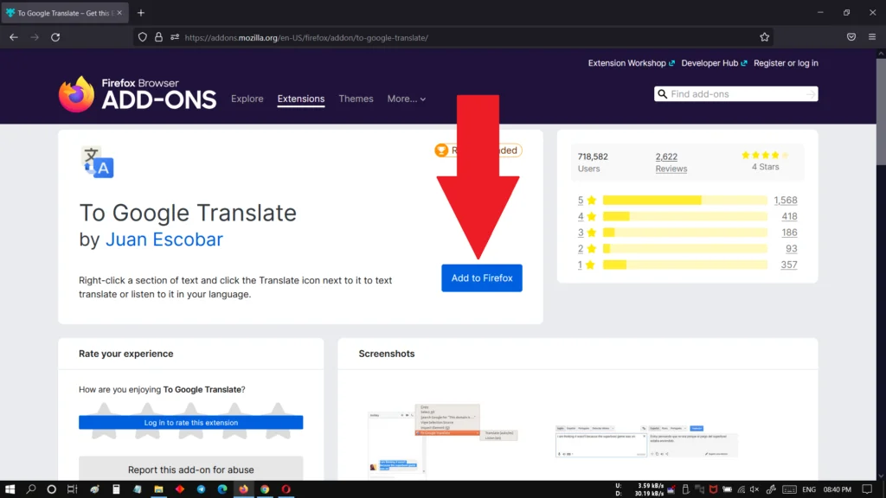Click the McAfee tray icon
Viewport: 886px width, 498px height.
point(713,489)
